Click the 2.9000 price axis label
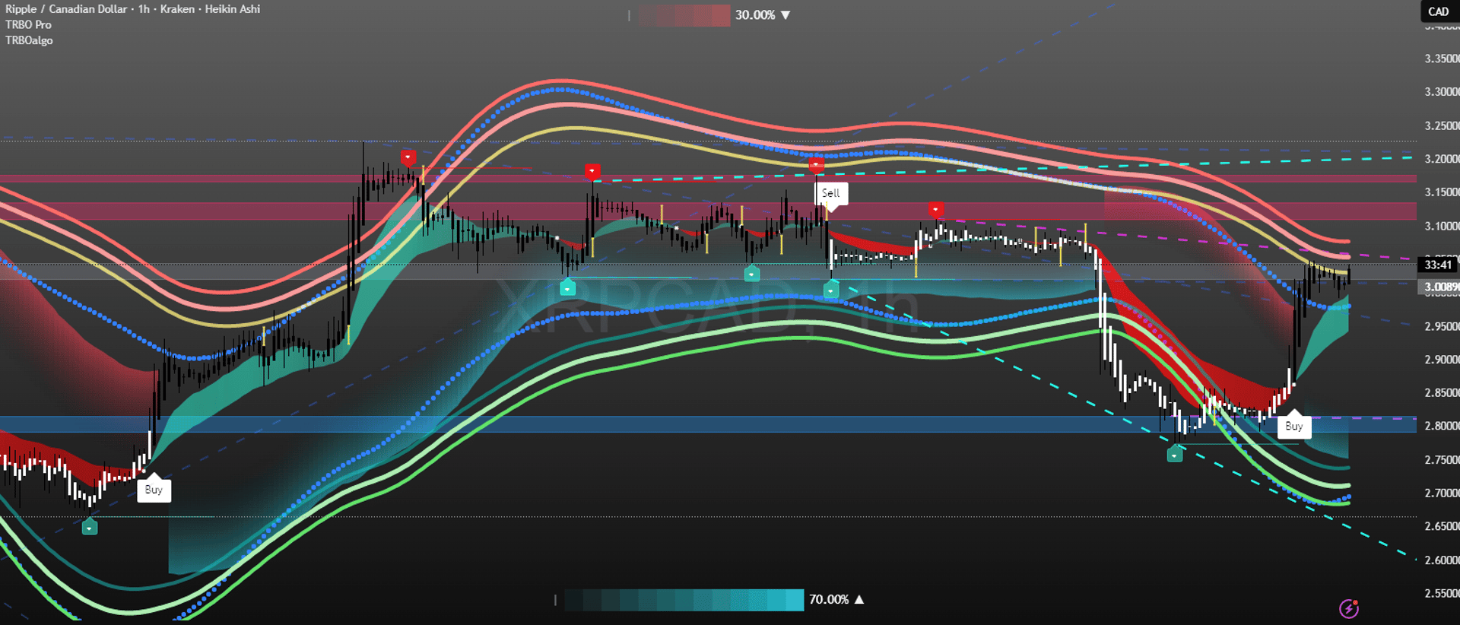The image size is (1460, 625). (1442, 360)
